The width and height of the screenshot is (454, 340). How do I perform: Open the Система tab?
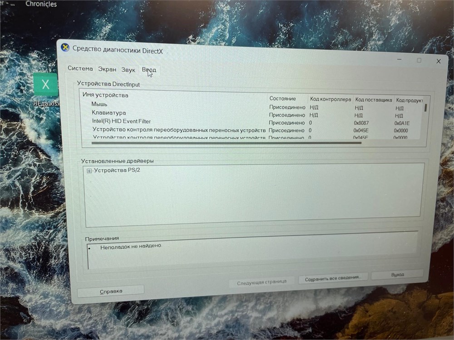pyautogui.click(x=80, y=68)
